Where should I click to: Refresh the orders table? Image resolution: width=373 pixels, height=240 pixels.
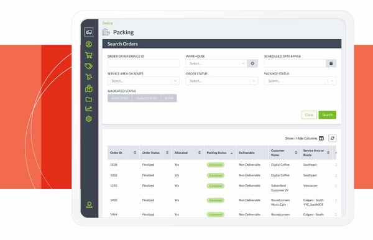point(333,138)
